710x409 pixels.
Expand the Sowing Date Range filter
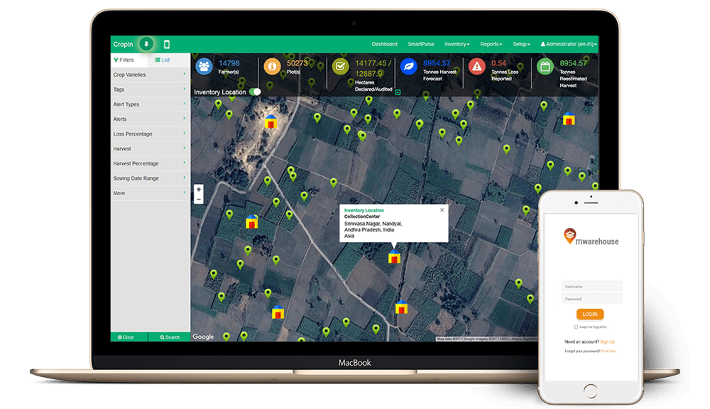[x=149, y=178]
